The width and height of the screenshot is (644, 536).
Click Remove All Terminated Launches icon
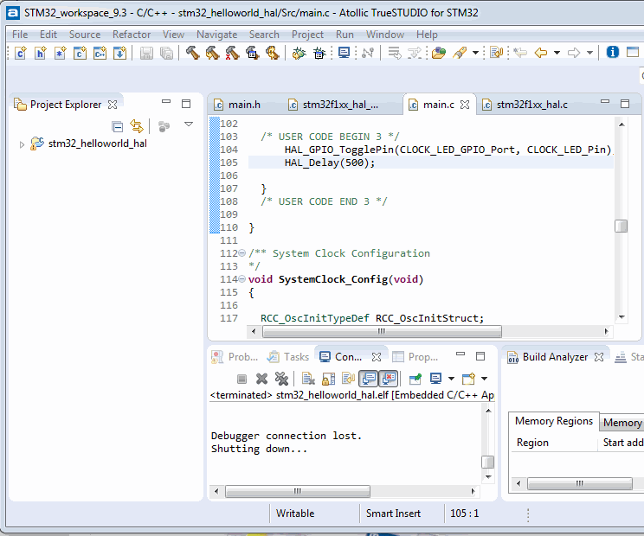pos(282,379)
